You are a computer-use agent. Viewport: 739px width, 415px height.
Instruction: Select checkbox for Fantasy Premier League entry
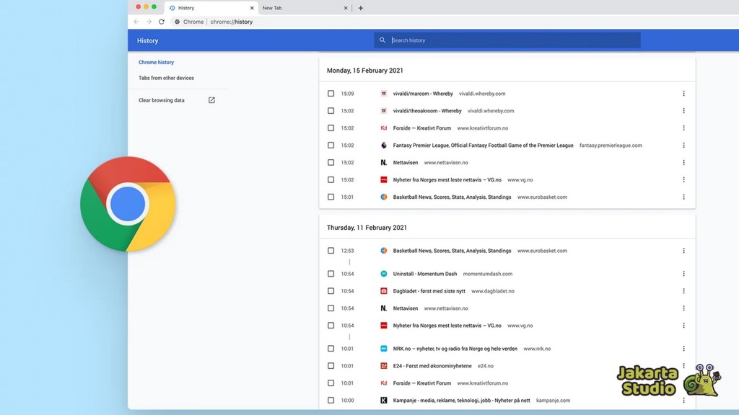[331, 146]
